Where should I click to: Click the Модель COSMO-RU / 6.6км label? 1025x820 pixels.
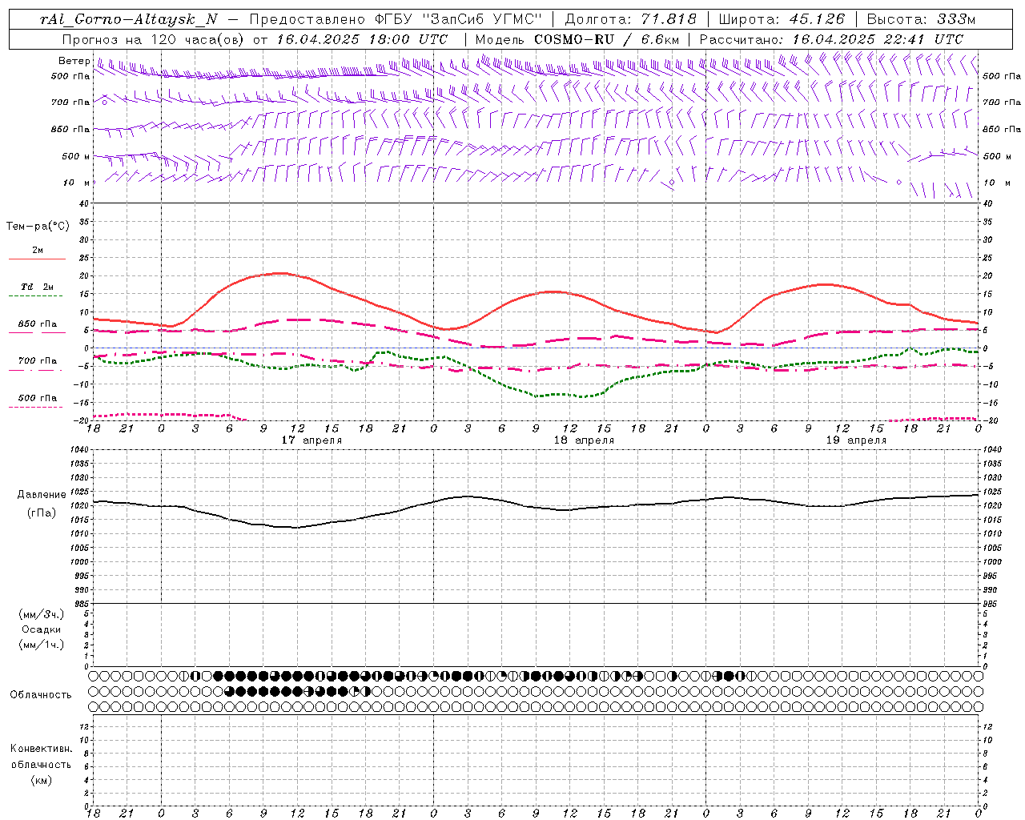tap(577, 39)
